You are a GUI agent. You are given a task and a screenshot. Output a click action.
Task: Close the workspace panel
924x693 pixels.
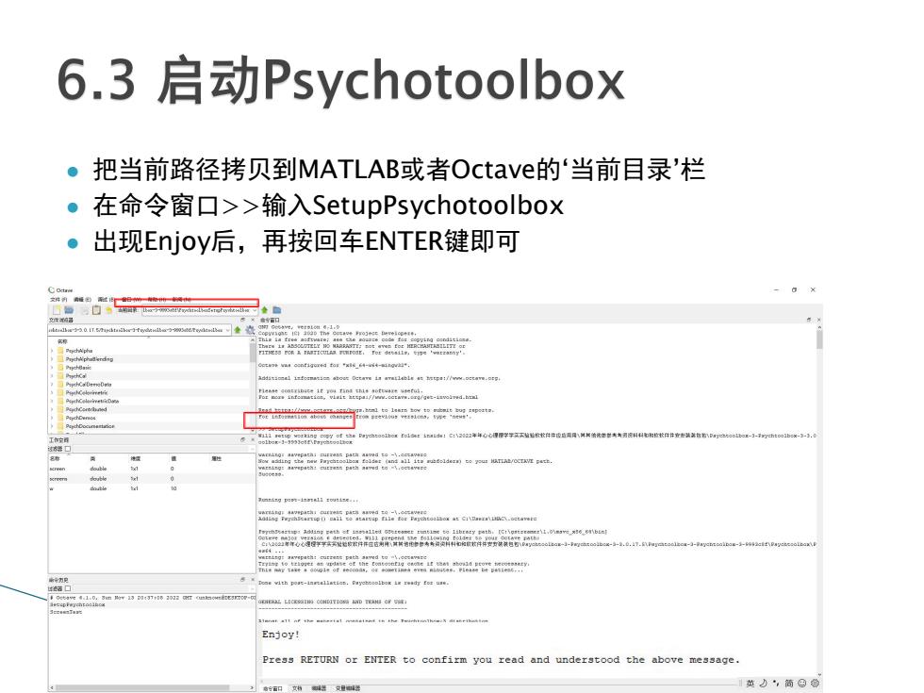click(x=253, y=439)
